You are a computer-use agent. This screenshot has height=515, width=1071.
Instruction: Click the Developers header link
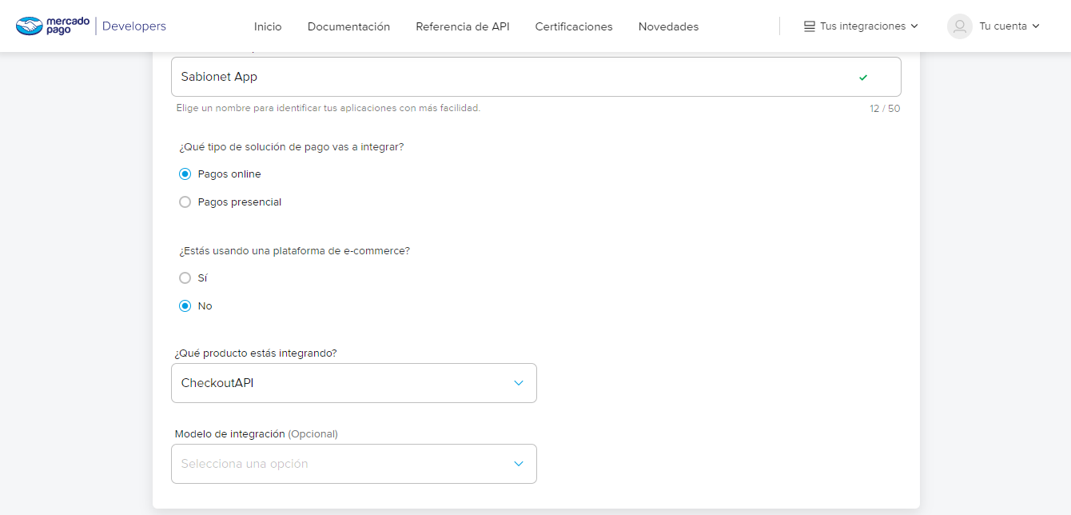[x=134, y=26]
